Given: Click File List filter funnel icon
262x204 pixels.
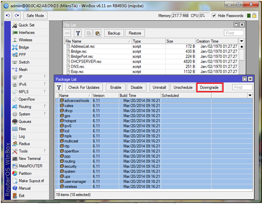Looking at the screenshot, I should [78, 33].
